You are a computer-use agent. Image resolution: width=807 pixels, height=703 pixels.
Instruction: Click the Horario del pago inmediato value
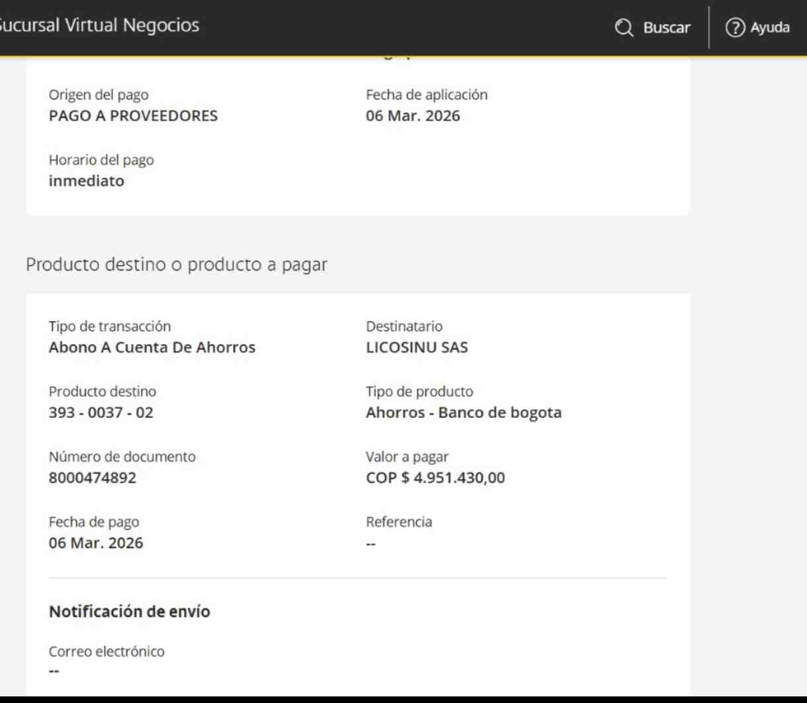(x=87, y=181)
